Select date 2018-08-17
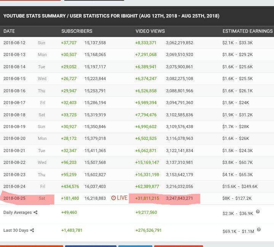This screenshot has height=247, width=274. [x=14, y=103]
